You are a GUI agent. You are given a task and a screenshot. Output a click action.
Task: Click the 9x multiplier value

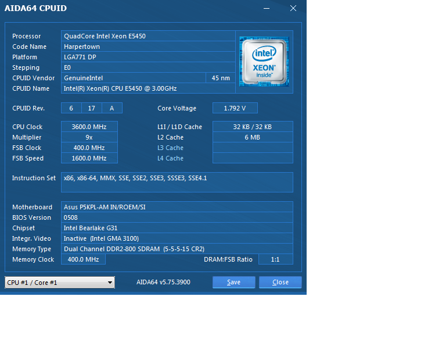pos(89,137)
